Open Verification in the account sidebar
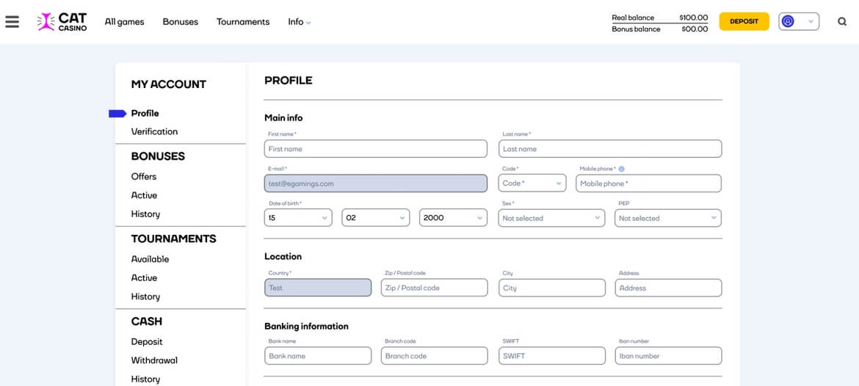Image resolution: width=859 pixels, height=386 pixels. point(154,131)
